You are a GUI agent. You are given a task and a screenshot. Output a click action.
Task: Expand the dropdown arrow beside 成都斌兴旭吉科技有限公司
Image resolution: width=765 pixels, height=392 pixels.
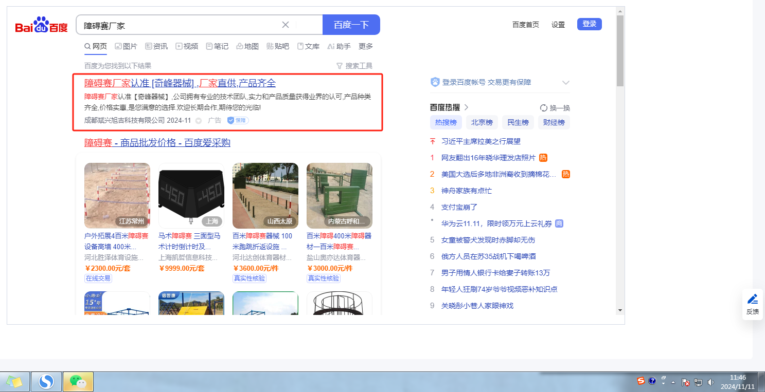click(x=199, y=121)
